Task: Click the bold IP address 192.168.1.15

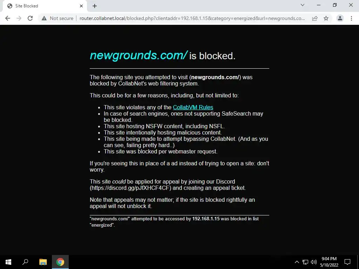Action: 206,219
